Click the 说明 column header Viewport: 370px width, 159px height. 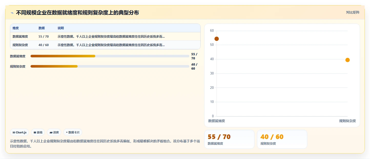coord(61,28)
